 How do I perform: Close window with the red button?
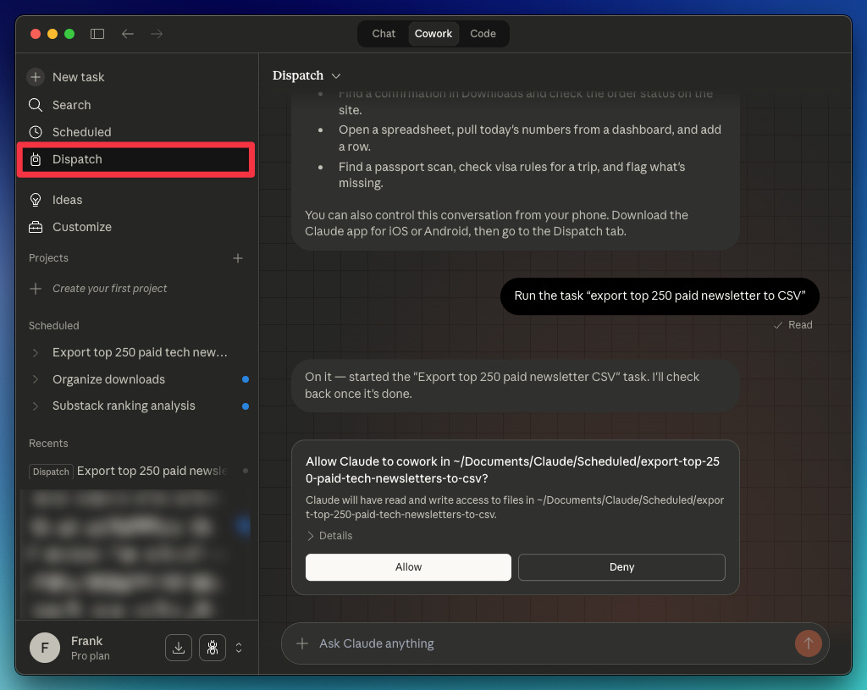tap(36, 34)
